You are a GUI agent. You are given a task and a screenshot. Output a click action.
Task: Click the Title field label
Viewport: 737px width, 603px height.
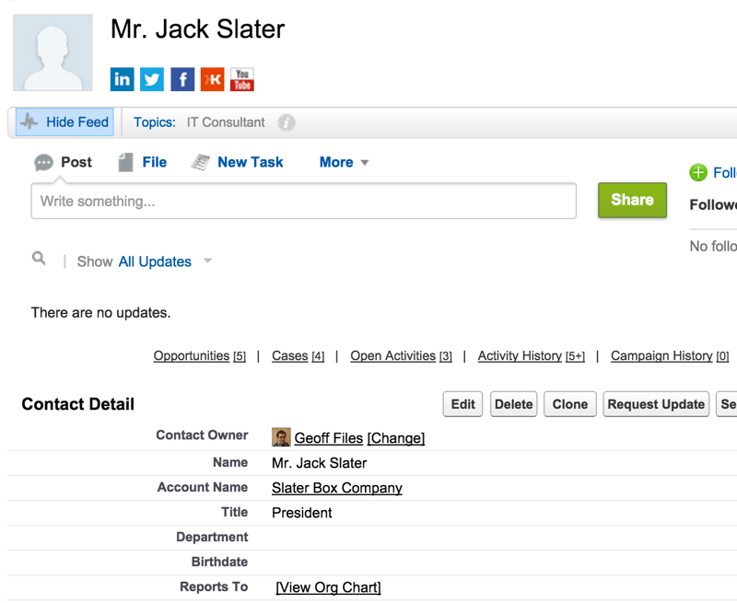tap(235, 512)
